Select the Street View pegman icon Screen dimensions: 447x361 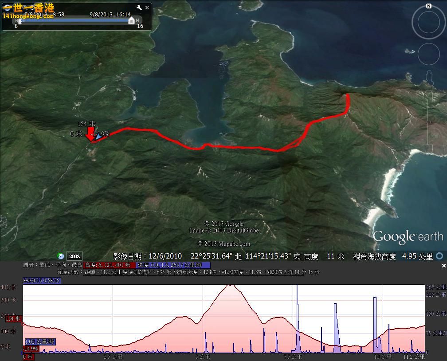(429, 79)
